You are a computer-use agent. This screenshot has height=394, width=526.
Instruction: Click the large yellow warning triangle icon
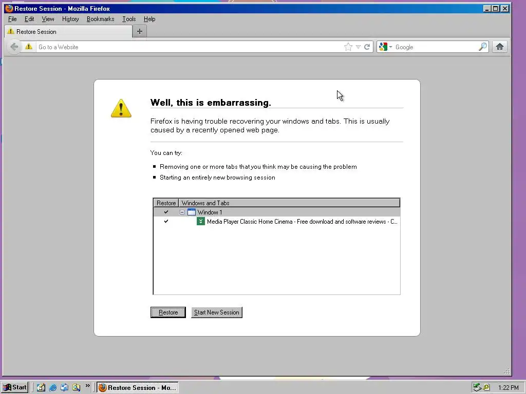point(121,108)
